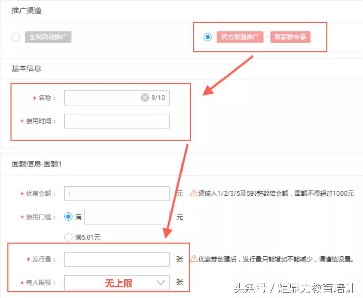The width and height of the screenshot is (363, 298).
Task: Open the 无上限 per-person limit dropdown
Action: [117, 282]
